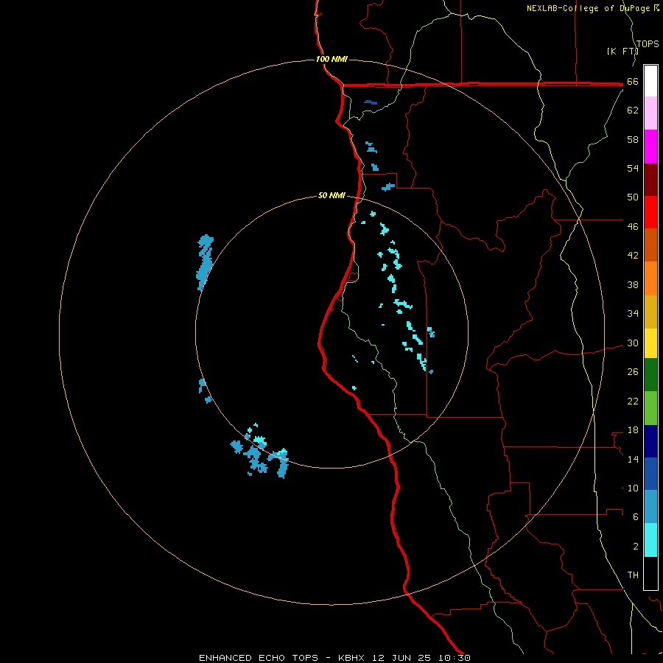Click the "38" scale label
Screen dimensions: 663x663
(x=633, y=285)
